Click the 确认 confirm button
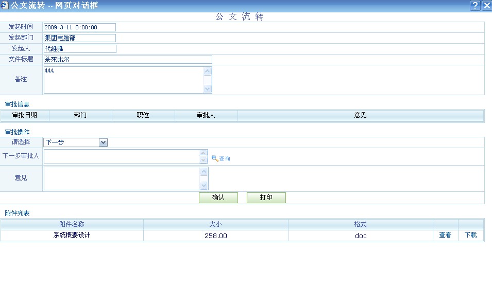Screen dimensions: 492x288 pyautogui.click(x=218, y=198)
